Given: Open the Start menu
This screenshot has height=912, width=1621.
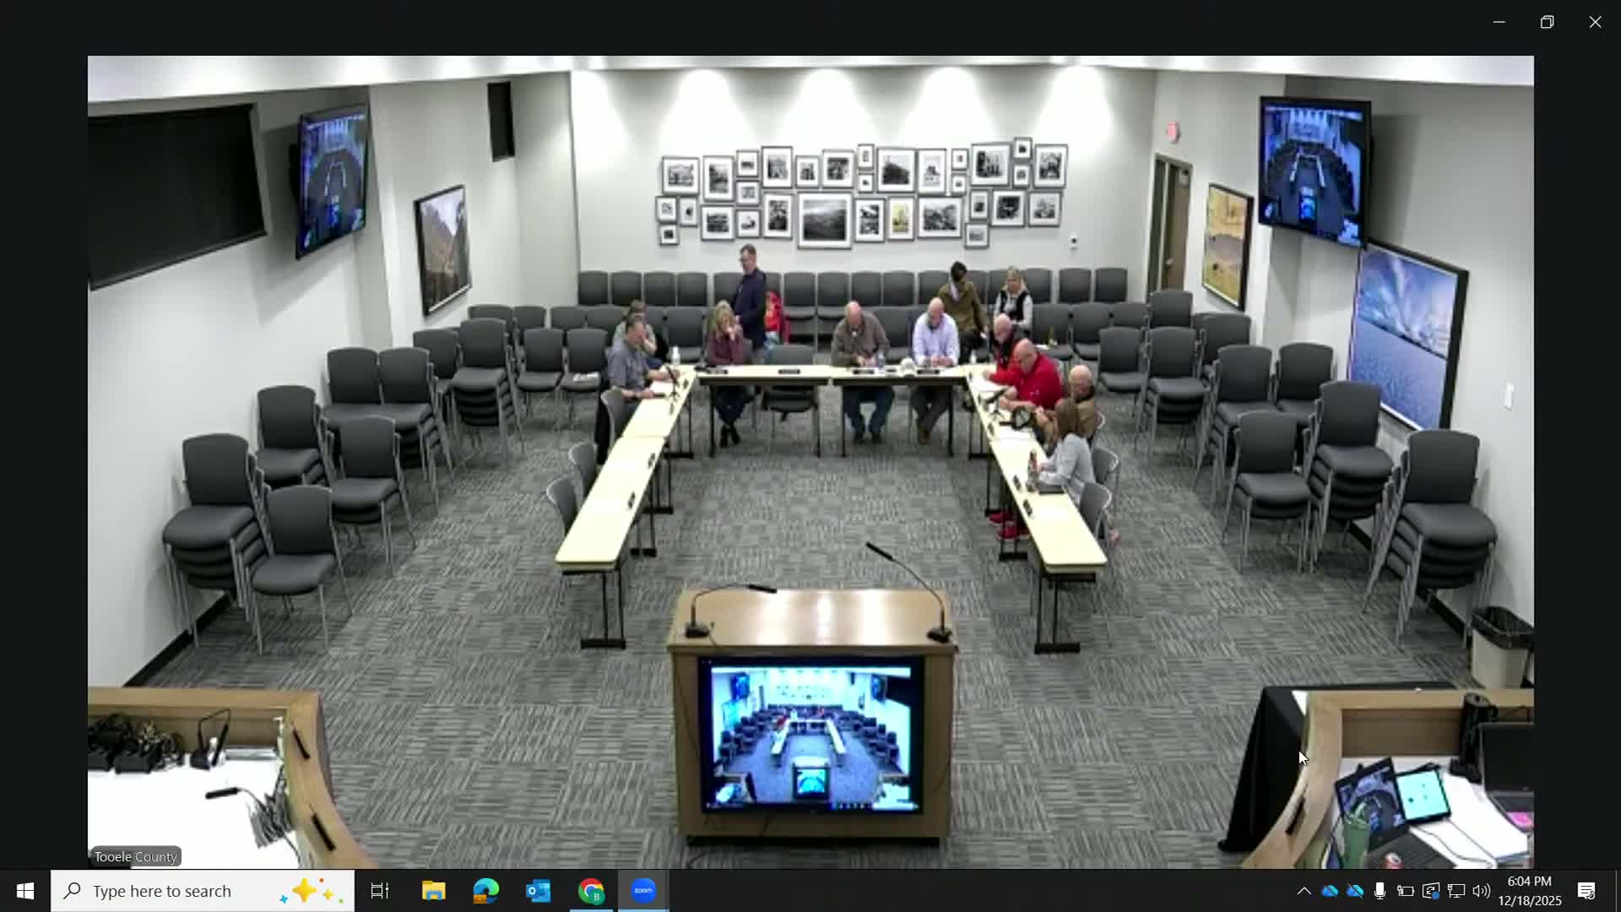Looking at the screenshot, I should pos(24,890).
